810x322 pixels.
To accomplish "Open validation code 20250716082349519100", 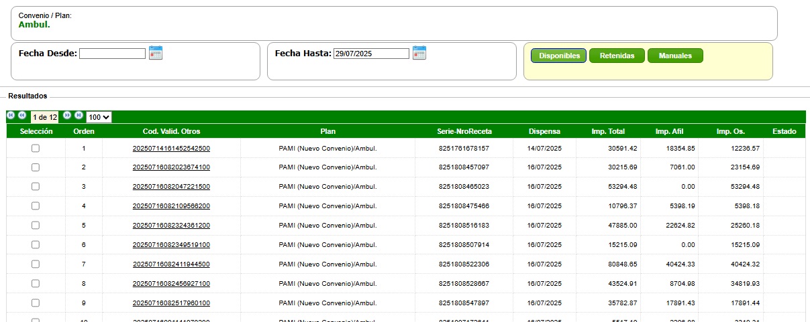I will [x=171, y=245].
